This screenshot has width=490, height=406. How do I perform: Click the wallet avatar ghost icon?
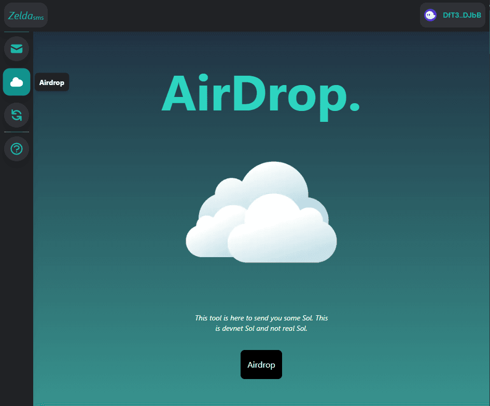coord(430,15)
